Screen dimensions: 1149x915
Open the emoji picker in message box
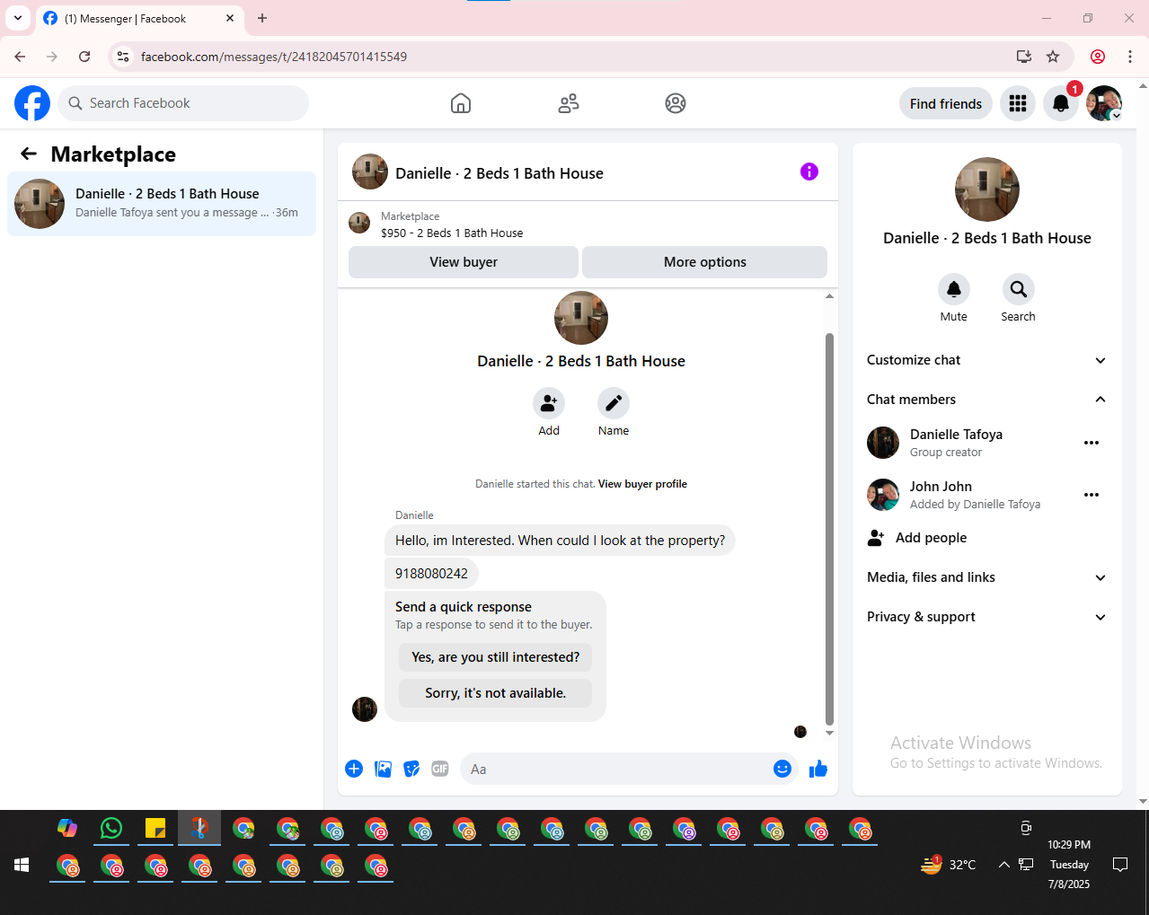point(782,769)
